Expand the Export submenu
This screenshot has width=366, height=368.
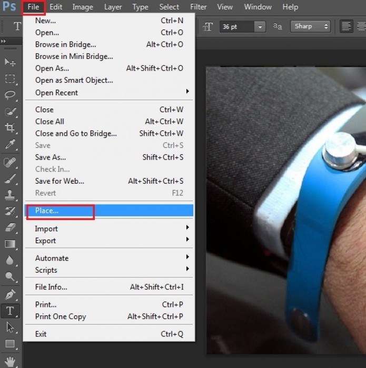coord(109,241)
